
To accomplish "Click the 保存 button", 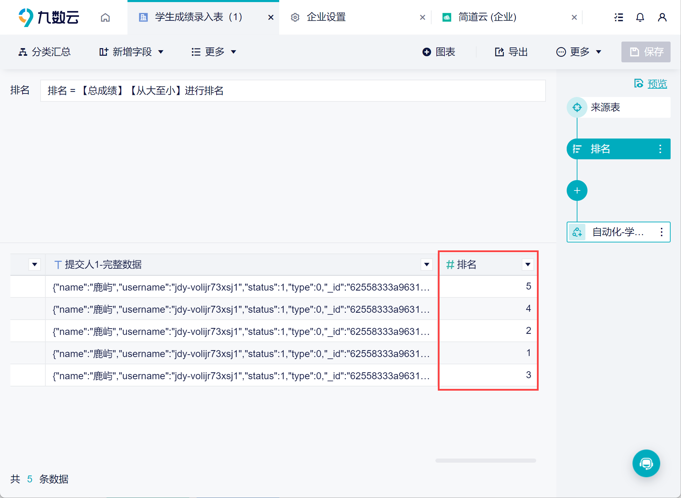I will pyautogui.click(x=646, y=52).
